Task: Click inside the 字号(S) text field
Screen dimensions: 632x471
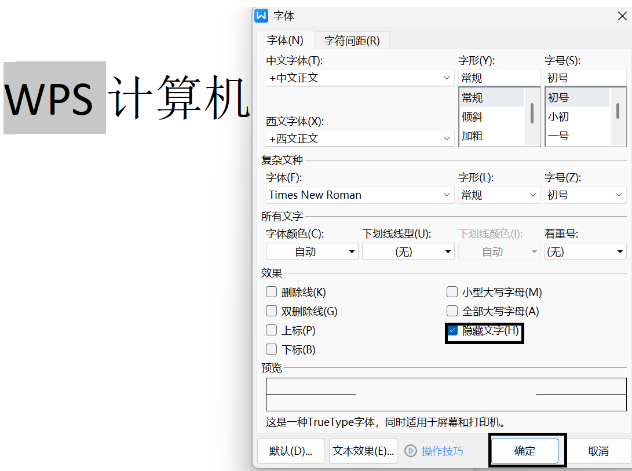Action: [585, 78]
